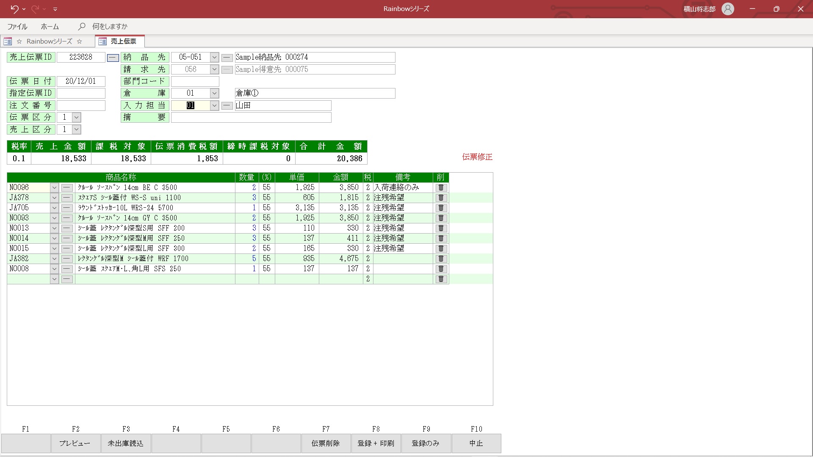
Task: Click trash icon on JA382 row
Action: pos(441,259)
